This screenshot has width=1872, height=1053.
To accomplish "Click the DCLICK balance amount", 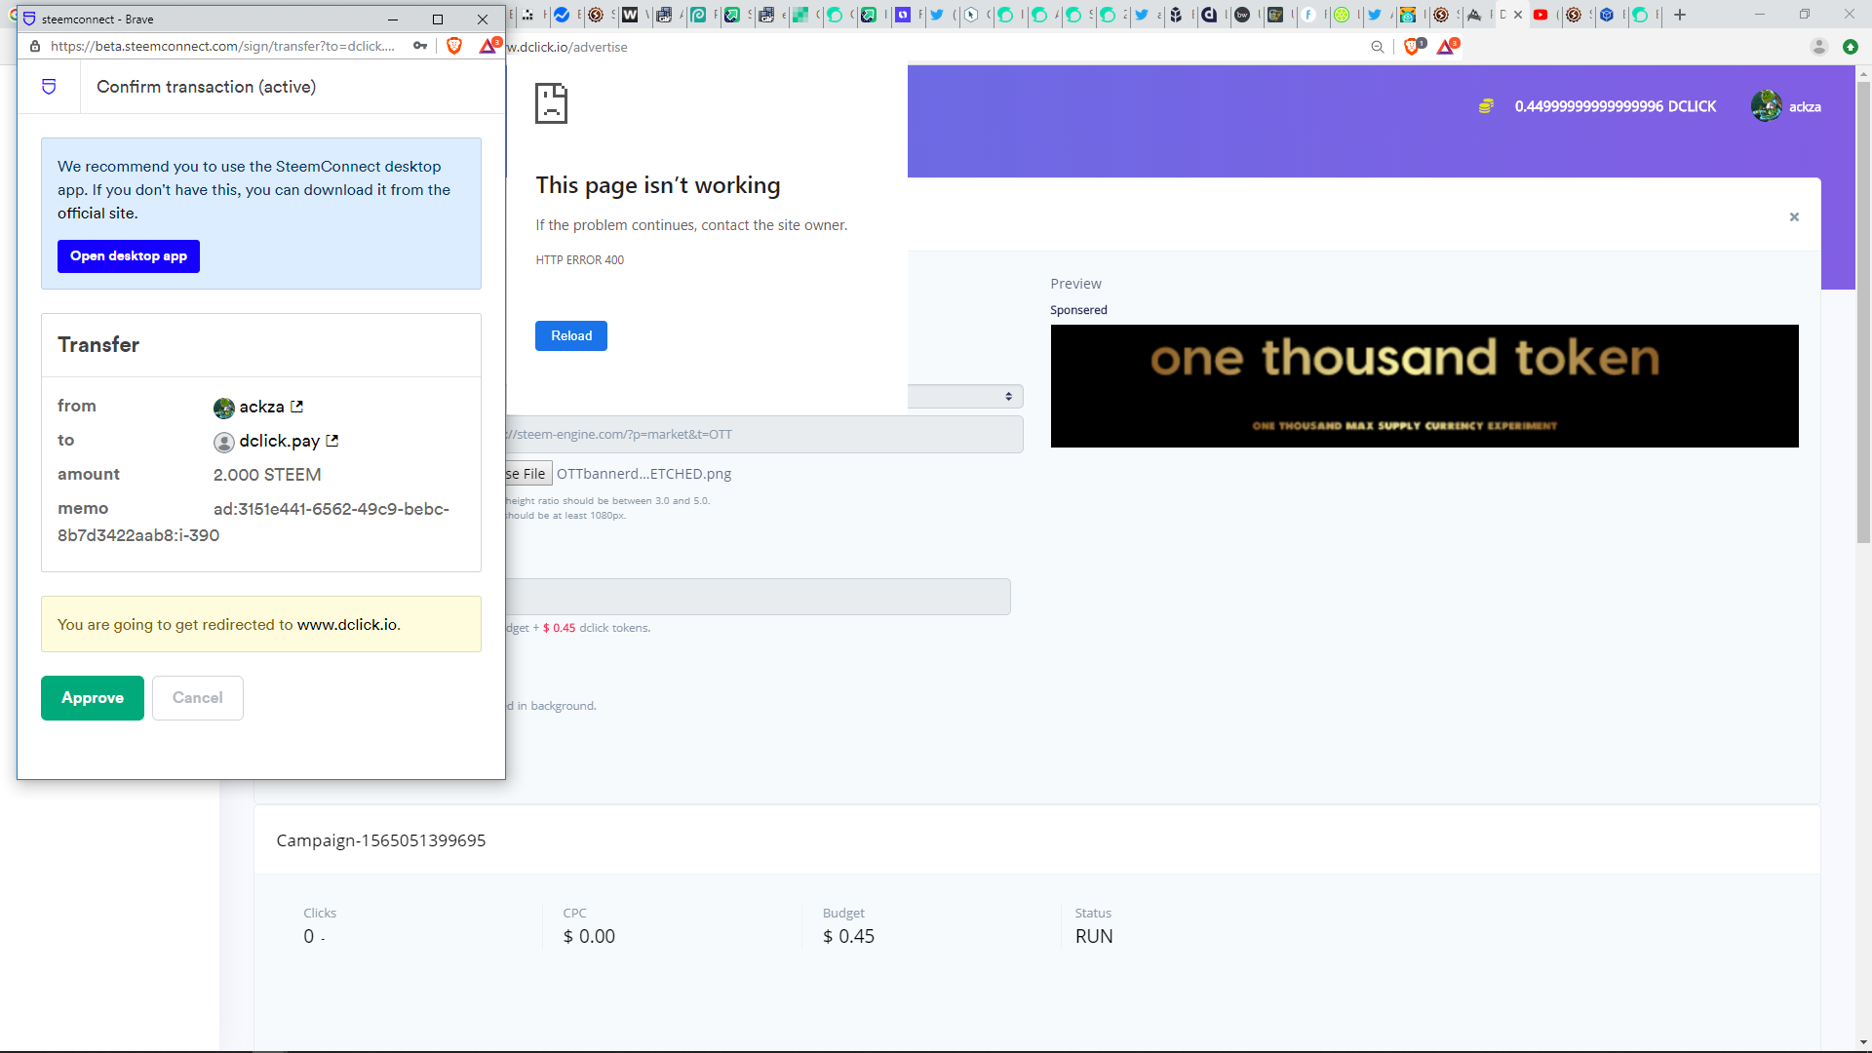I will [1615, 106].
